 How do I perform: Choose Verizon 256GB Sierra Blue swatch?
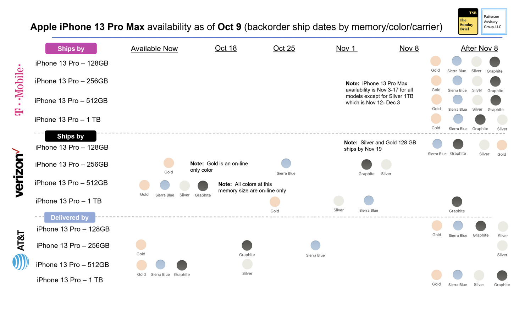(286, 164)
